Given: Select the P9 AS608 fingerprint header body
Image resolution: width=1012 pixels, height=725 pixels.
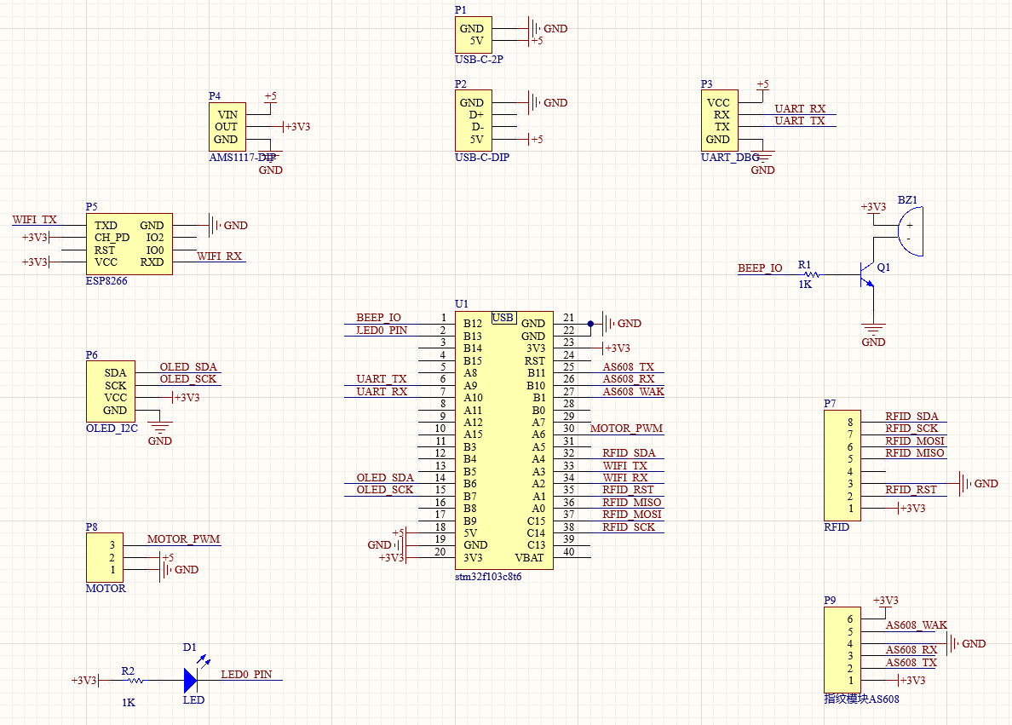Looking at the screenshot, I should [x=842, y=649].
